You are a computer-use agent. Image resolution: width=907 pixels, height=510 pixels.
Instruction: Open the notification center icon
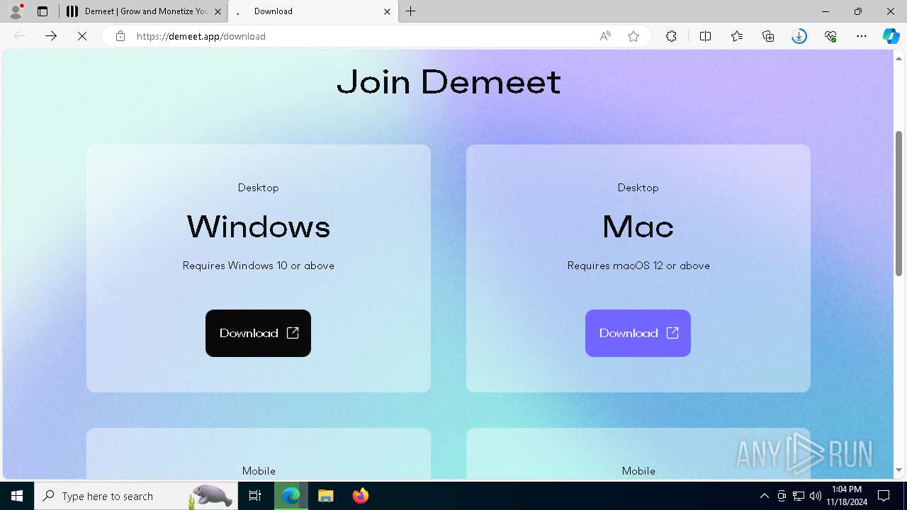click(884, 496)
